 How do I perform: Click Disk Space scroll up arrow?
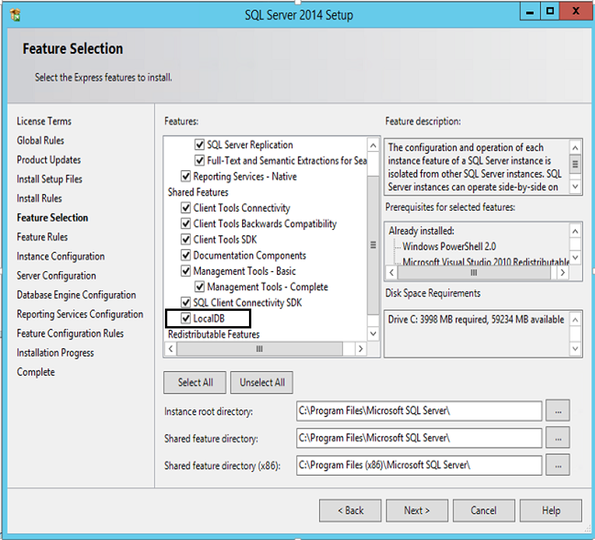575,320
